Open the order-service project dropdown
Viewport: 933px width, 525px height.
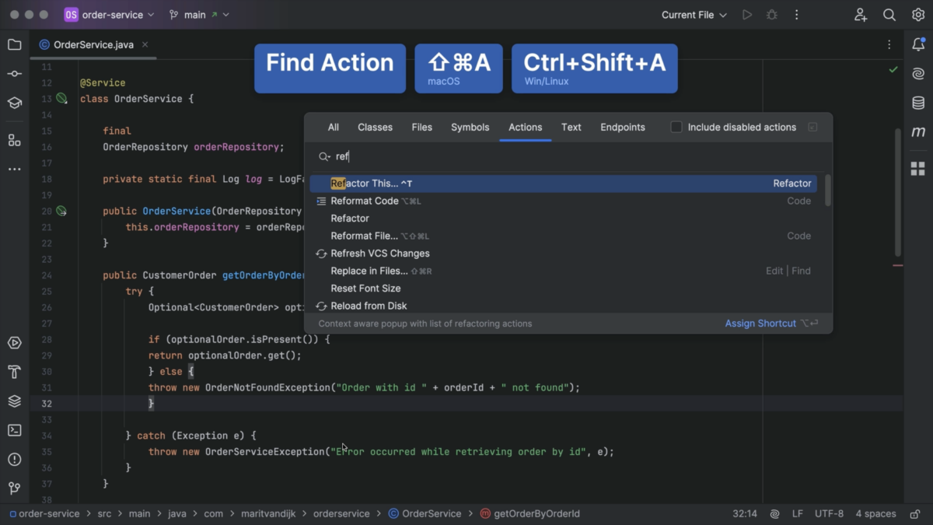pos(110,15)
